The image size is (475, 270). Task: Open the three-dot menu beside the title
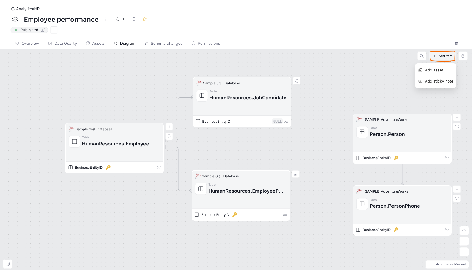pos(105,19)
